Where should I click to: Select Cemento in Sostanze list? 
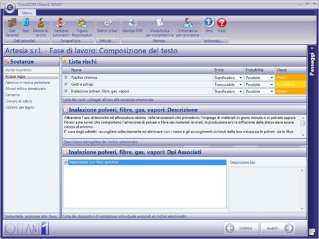pyautogui.click(x=13, y=95)
